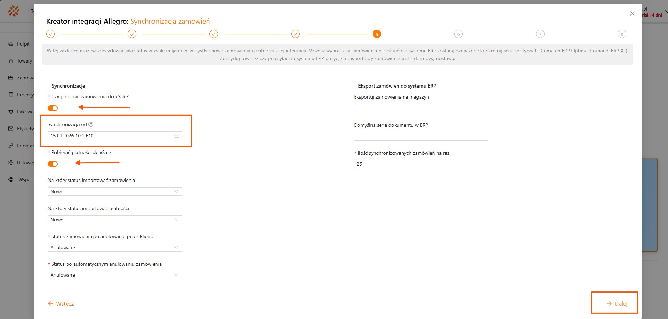Click the Pulpit home icon in sidebar

(x=11, y=44)
